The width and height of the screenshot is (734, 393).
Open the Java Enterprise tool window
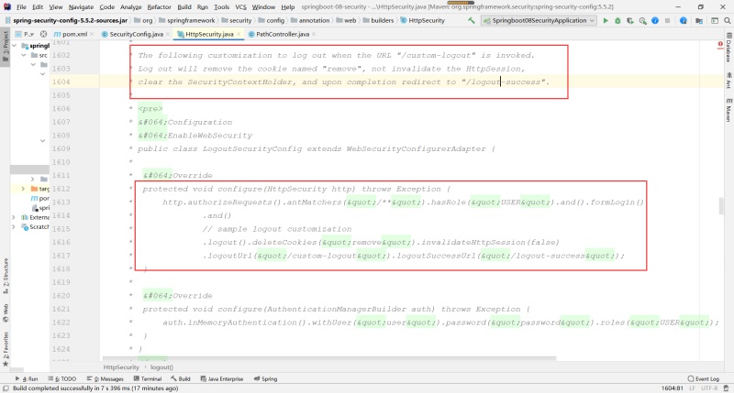[x=222, y=379]
